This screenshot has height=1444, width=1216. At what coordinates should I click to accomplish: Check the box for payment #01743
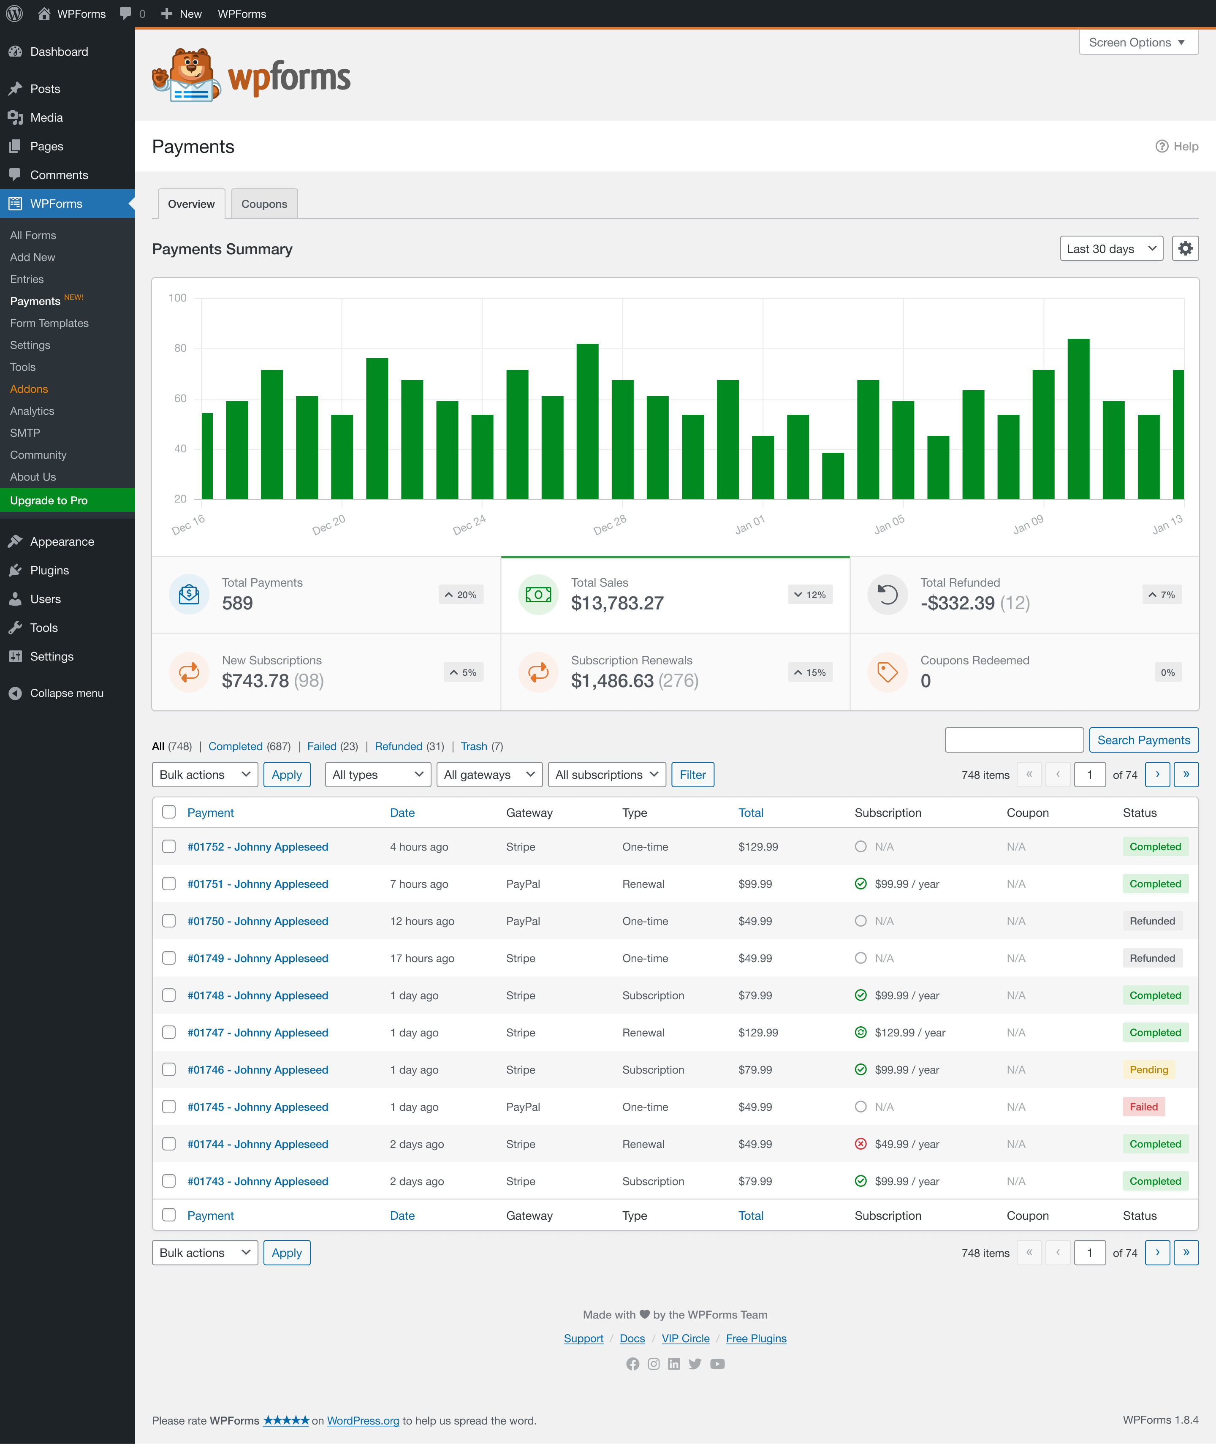(x=169, y=1180)
